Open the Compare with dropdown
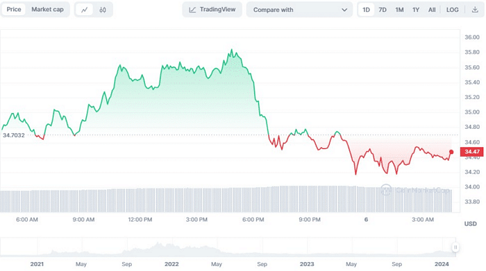The width and height of the screenshot is (486, 271). pos(299,10)
